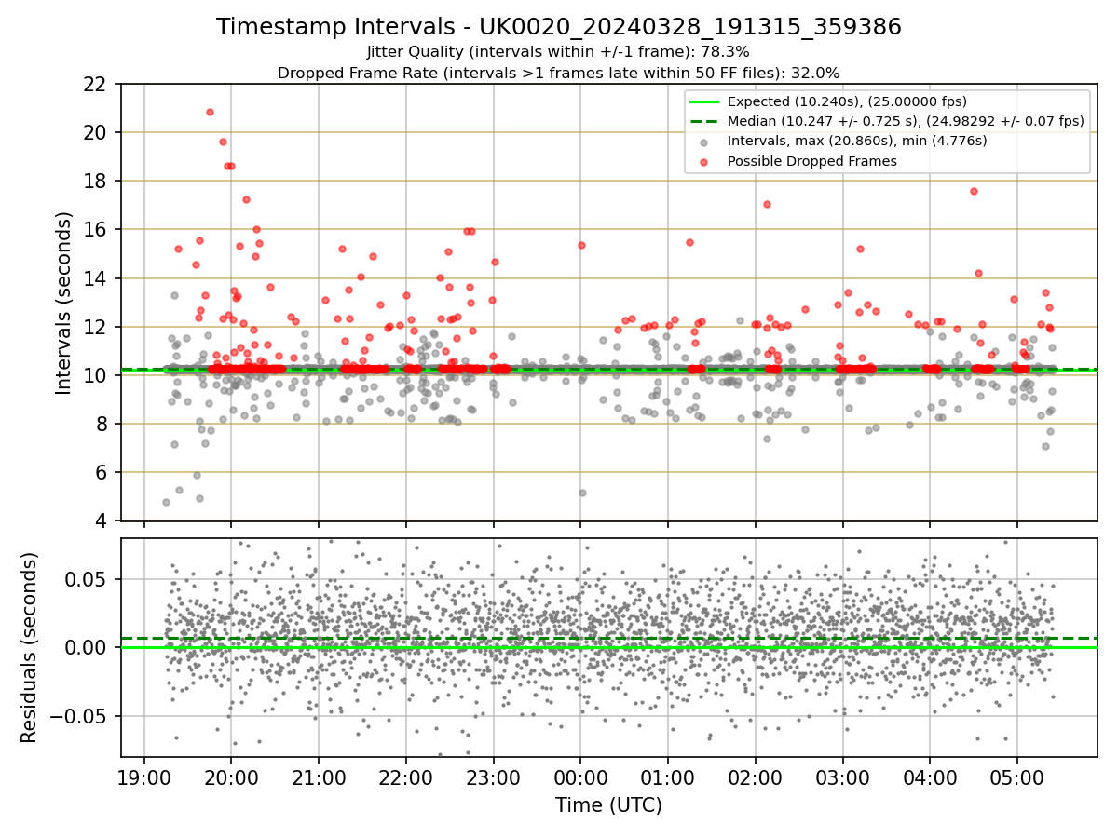The image size is (1118, 838).
Task: Click the −0.05 tick on the residuals axis
Action: click(x=78, y=716)
